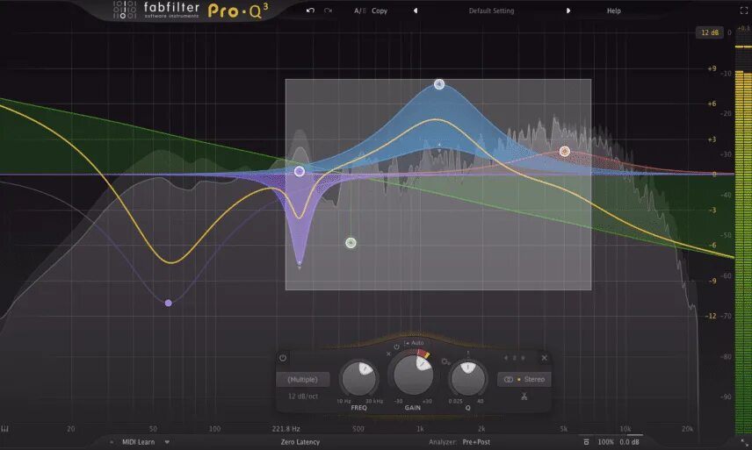Click the Q knob
The image size is (752, 450).
pyautogui.click(x=468, y=378)
